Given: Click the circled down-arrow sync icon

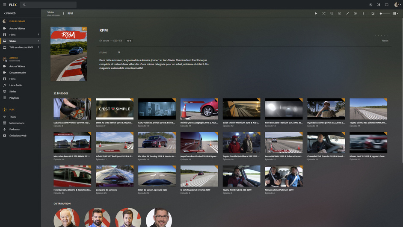Looking at the screenshot, I should 355,13.
